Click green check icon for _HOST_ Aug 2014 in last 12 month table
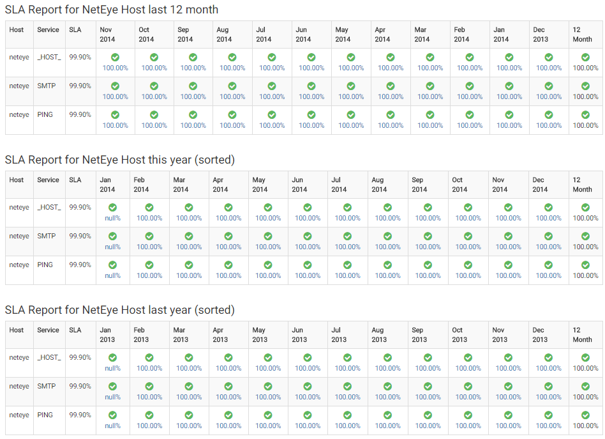605x439 pixels. 232,58
